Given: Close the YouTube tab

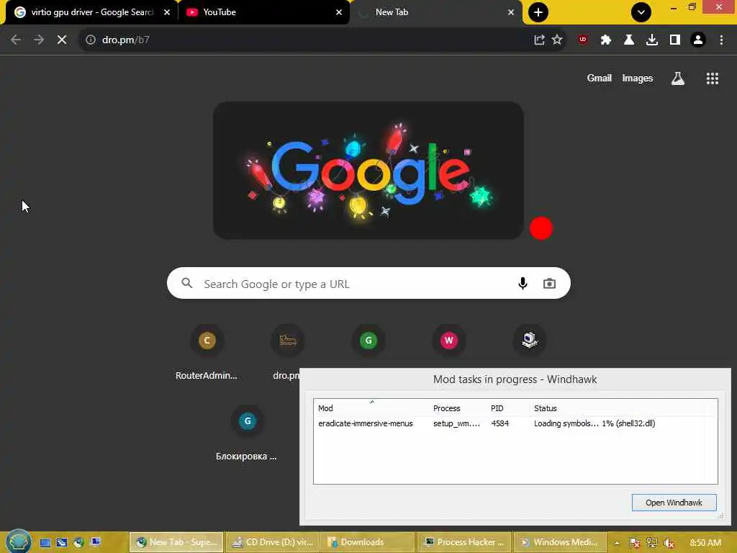Looking at the screenshot, I should (x=339, y=12).
